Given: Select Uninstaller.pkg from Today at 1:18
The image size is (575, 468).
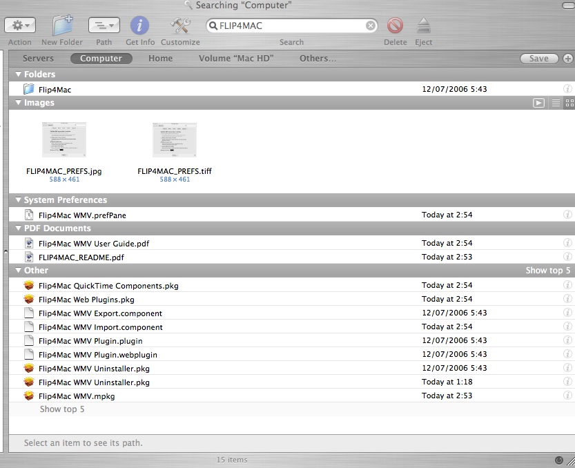Looking at the screenshot, I should click(292, 382).
